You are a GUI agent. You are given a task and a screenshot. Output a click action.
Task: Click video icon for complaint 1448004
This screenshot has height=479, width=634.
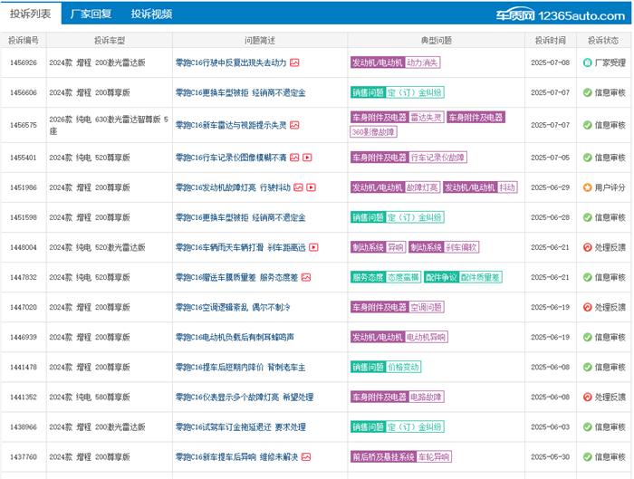[x=313, y=247]
